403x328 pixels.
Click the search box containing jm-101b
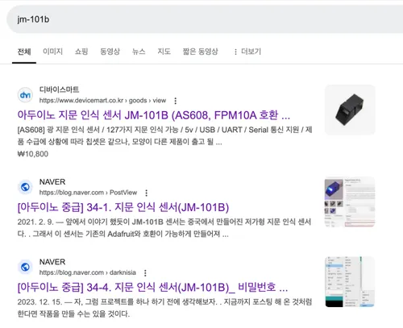tap(205, 19)
